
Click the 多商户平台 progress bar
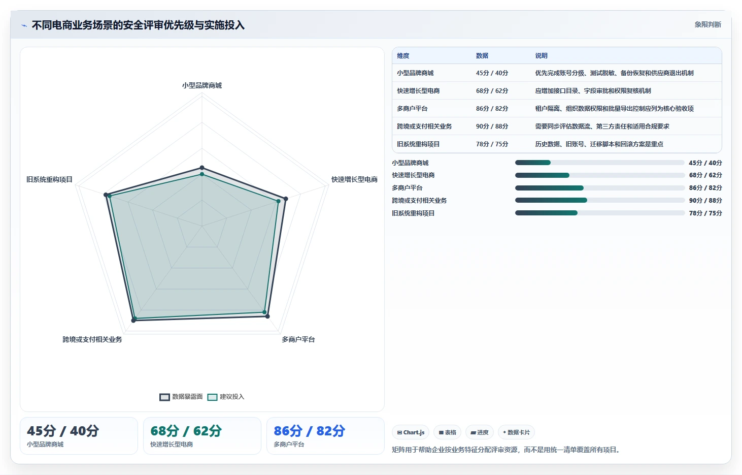[600, 188]
